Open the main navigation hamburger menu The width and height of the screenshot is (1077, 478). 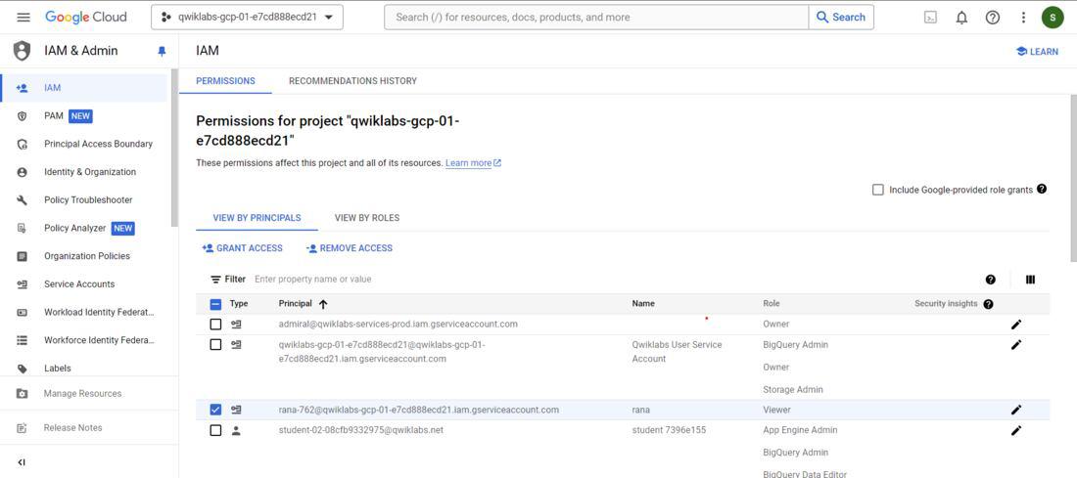23,17
